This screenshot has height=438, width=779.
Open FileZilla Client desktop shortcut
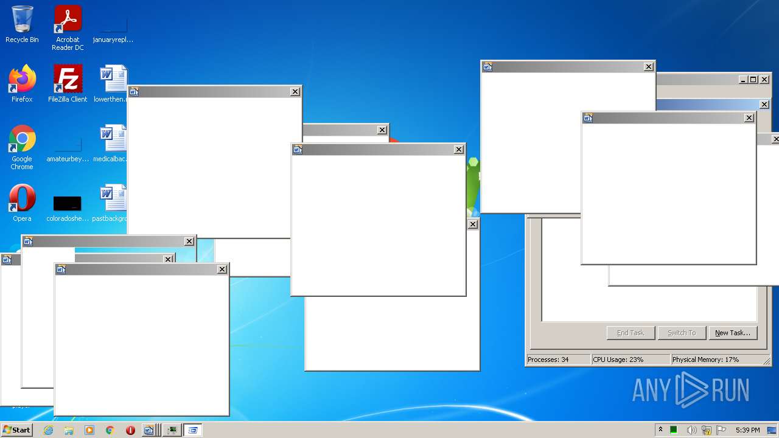[x=68, y=84]
